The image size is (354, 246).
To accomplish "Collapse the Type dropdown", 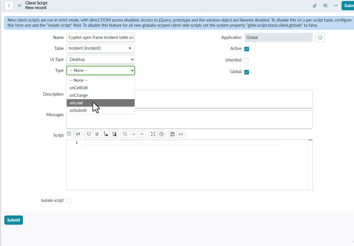I will [x=101, y=70].
